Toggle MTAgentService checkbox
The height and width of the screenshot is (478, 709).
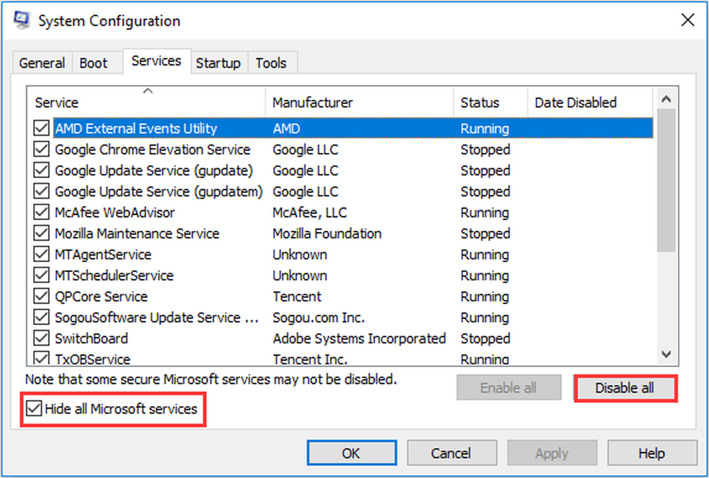[x=42, y=255]
